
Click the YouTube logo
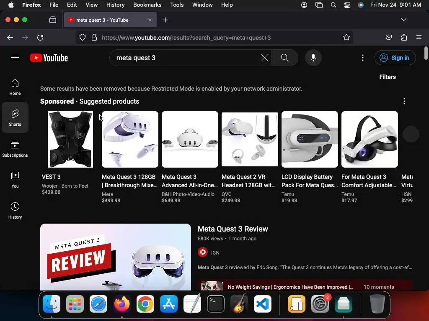click(x=49, y=58)
